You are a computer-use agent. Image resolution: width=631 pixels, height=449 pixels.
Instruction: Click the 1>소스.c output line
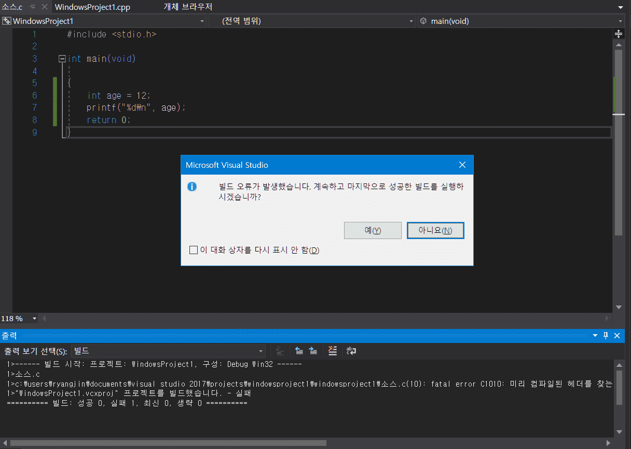coord(24,374)
